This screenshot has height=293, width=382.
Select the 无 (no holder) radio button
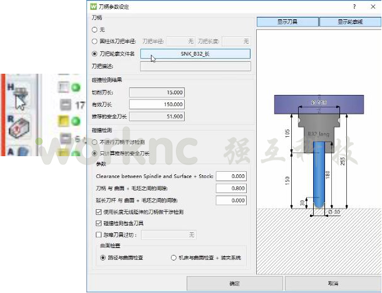point(95,29)
